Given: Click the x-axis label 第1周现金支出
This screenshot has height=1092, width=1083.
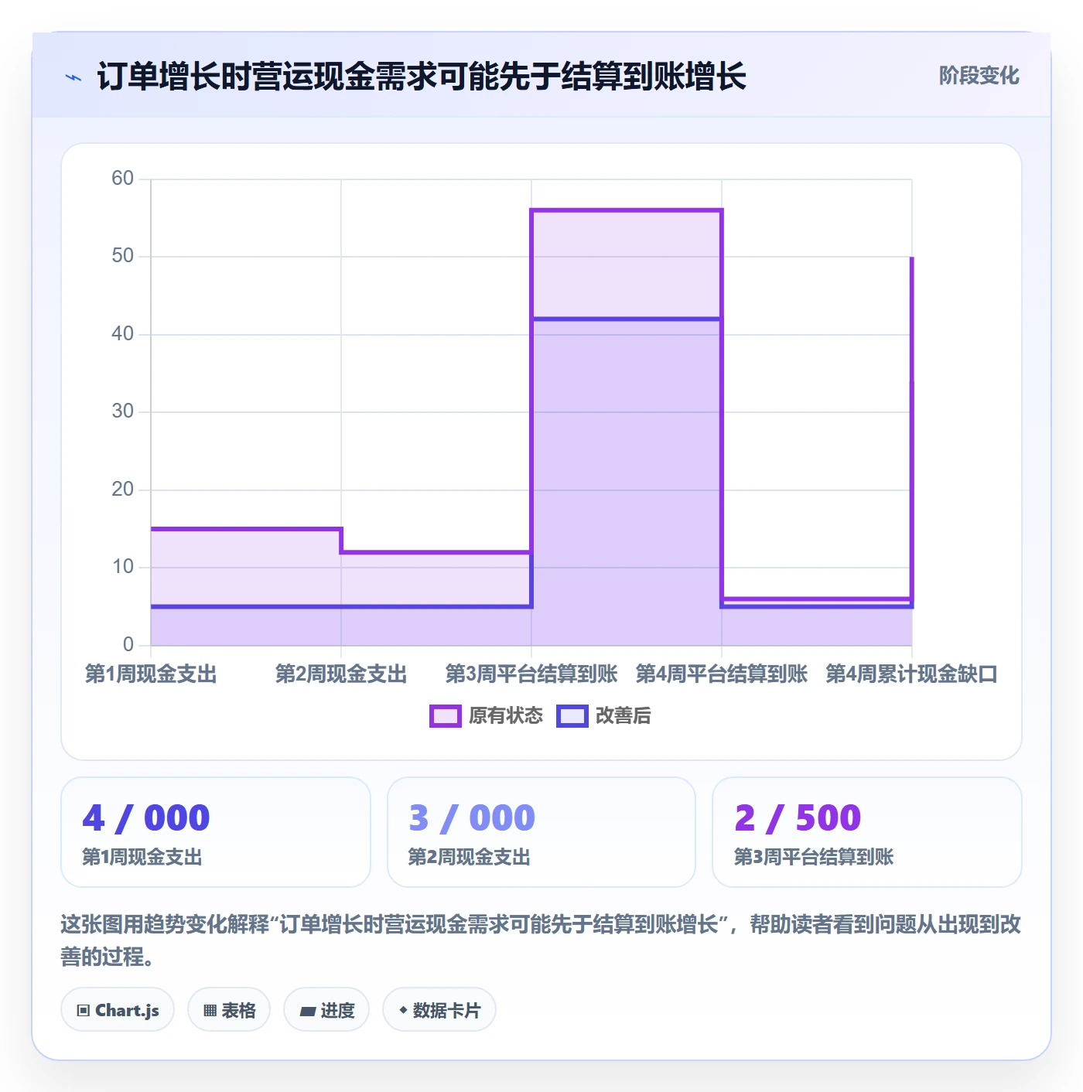Looking at the screenshot, I should coord(151,674).
